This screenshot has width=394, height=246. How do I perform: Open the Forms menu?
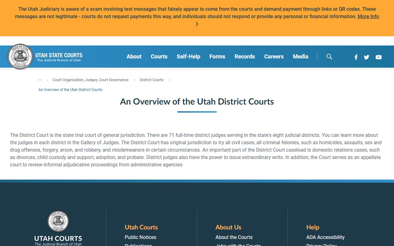click(217, 57)
